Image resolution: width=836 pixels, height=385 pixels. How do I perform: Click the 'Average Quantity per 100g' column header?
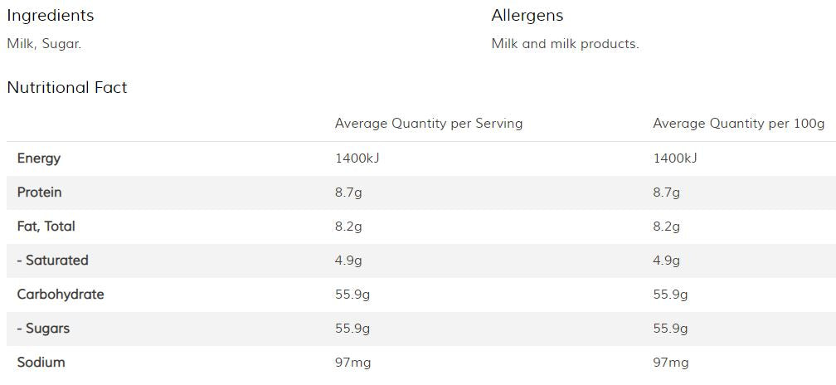tap(738, 124)
